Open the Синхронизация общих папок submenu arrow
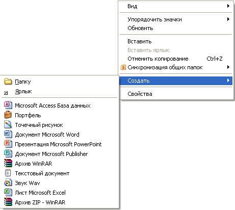The width and height of the screenshot is (235, 210). [228, 67]
